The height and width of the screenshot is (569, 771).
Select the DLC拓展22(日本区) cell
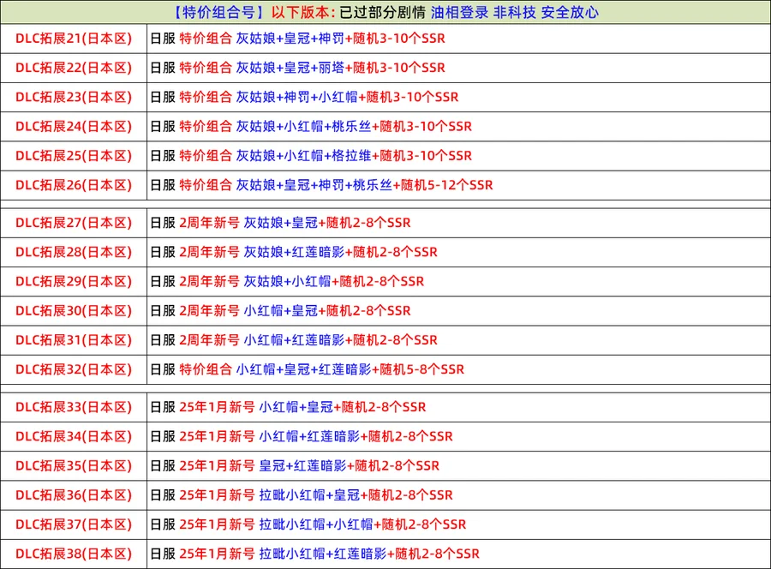pos(74,68)
